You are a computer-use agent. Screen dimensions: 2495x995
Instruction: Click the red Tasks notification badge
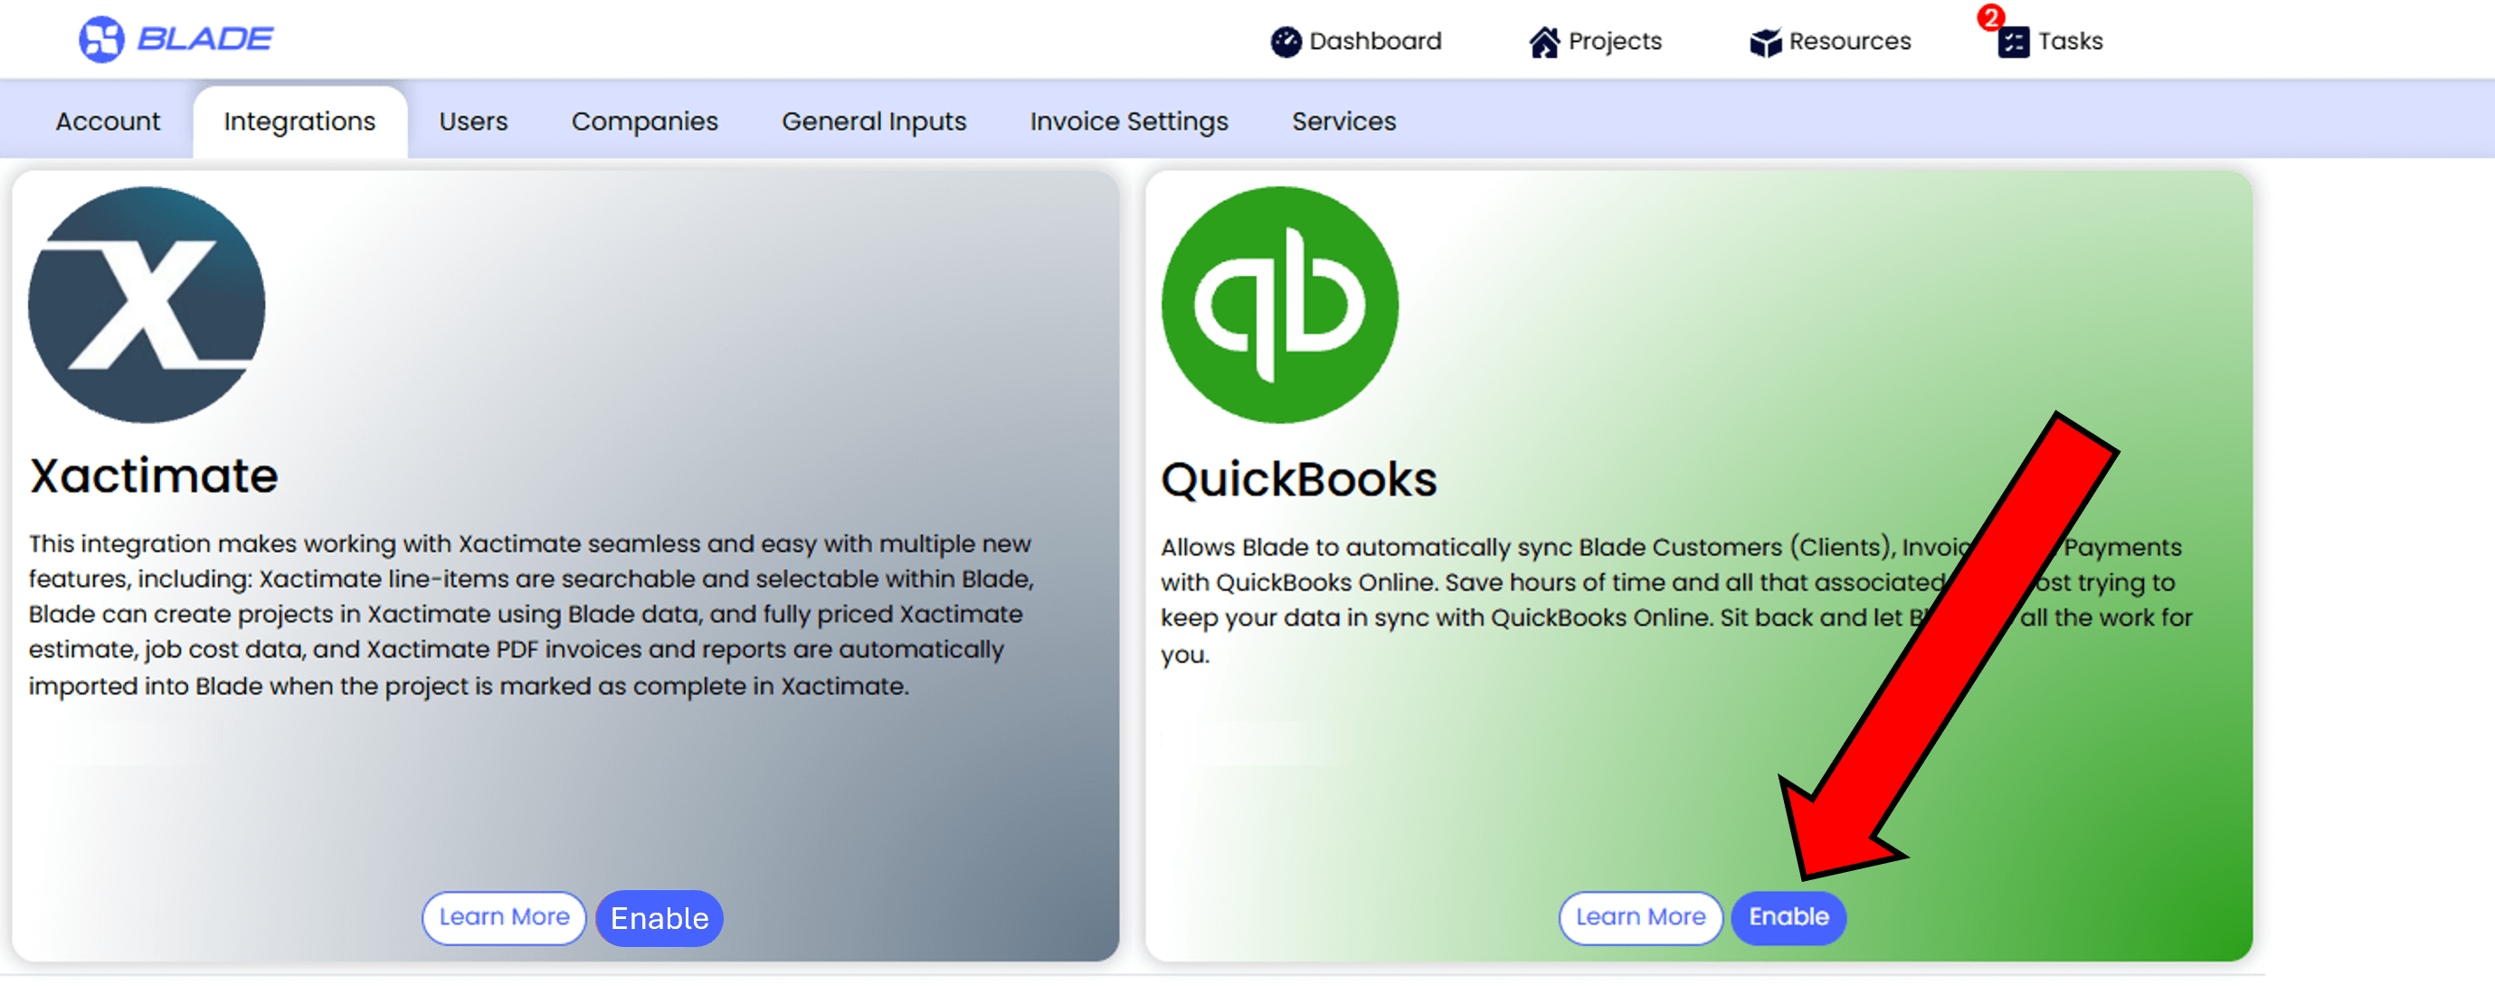(1990, 16)
